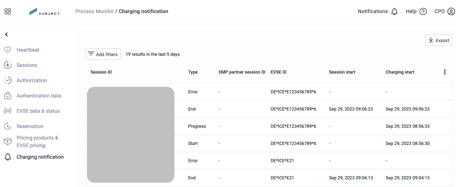
Task: Open the Help question mark icon
Action: click(x=423, y=12)
